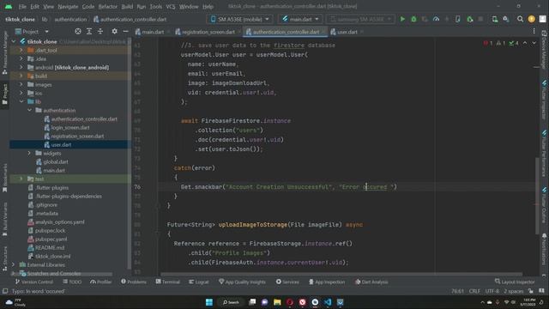Collapse the lib folder in the tree
This screenshot has width=549, height=309.
pos(21,101)
